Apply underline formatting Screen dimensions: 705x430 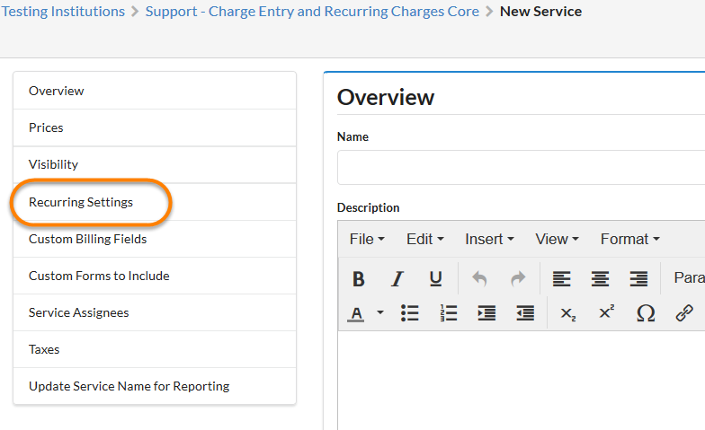[x=435, y=278]
